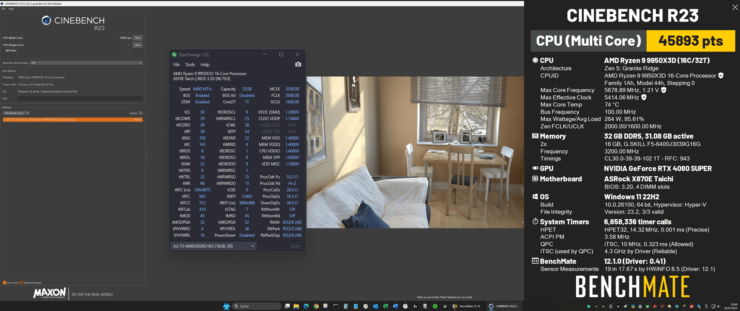Click Capacity value 32GB in ZenTimings

click(247, 89)
